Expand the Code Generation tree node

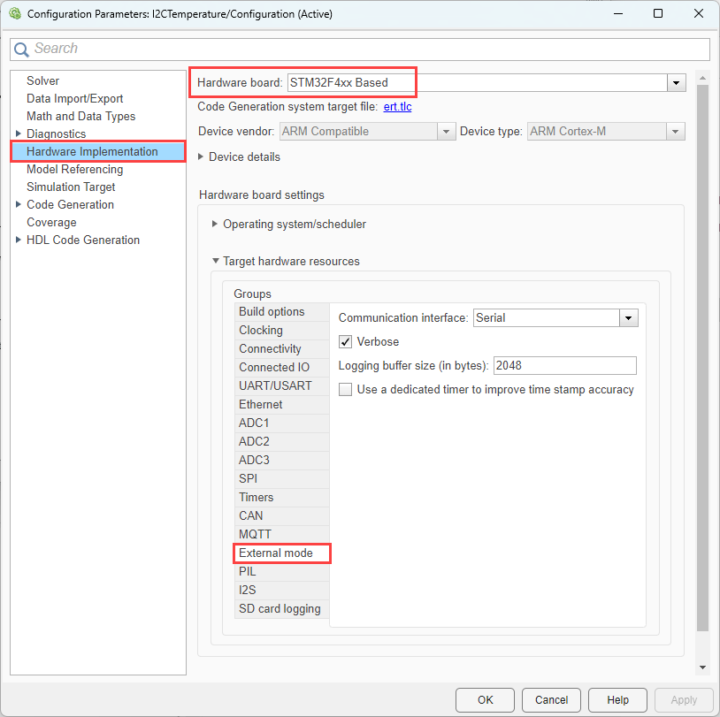tap(19, 204)
